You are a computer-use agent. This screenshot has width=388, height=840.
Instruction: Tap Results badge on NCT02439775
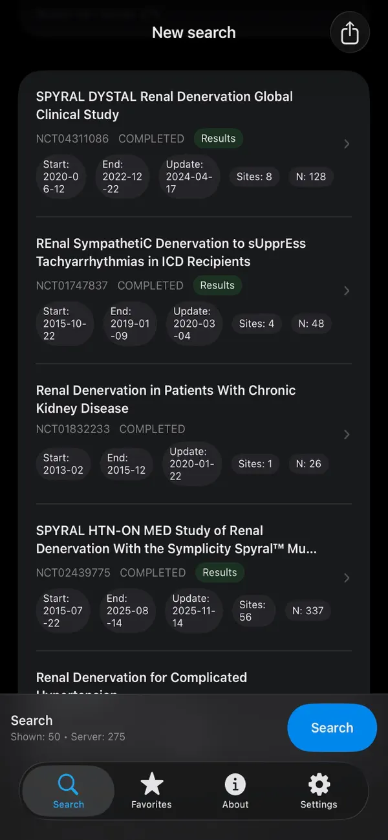tap(219, 573)
